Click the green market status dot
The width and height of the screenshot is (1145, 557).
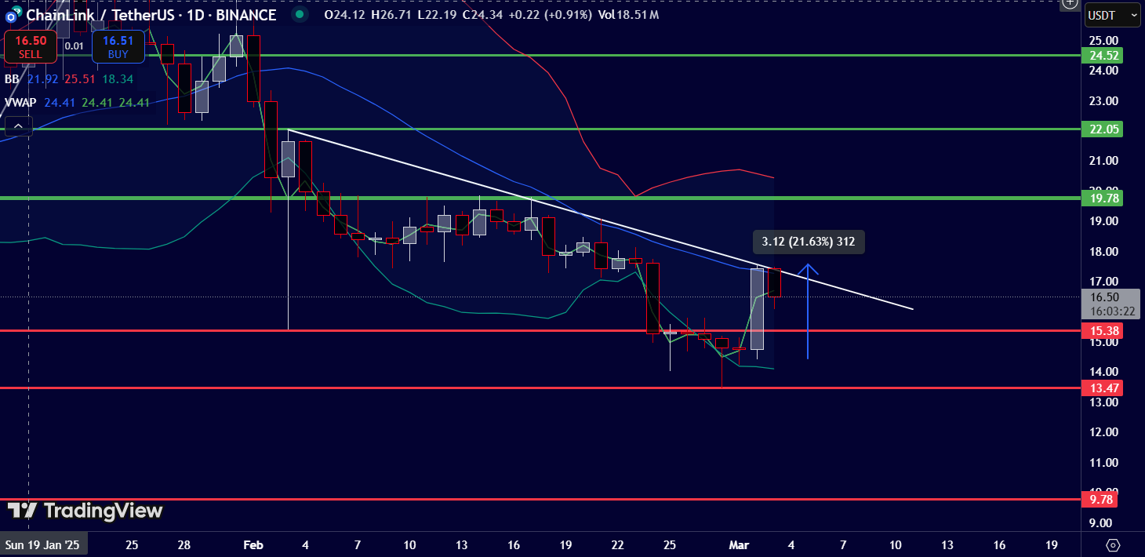[298, 15]
